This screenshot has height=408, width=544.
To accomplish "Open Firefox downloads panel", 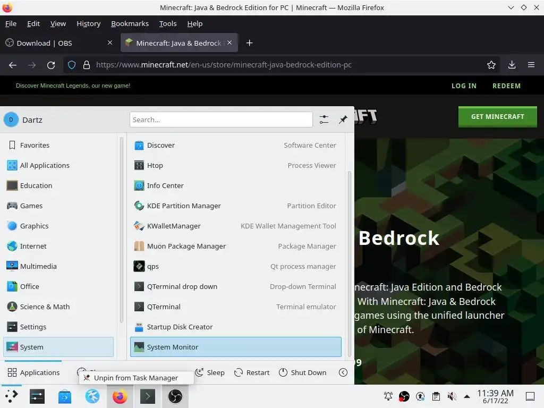I will point(512,65).
